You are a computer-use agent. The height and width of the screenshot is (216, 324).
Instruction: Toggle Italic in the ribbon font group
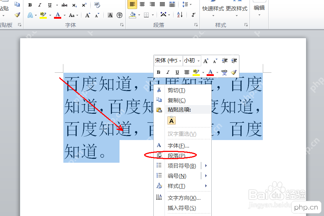click(40, 5)
